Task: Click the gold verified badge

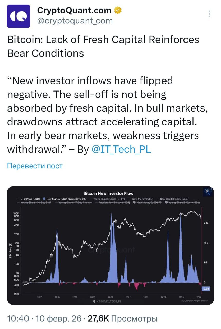Action: (118, 11)
